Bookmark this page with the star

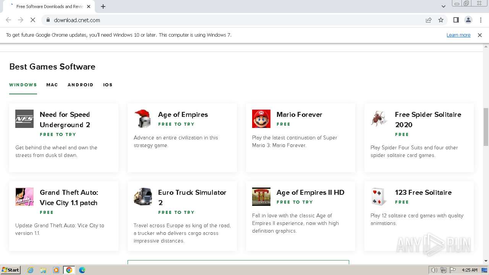click(x=441, y=20)
